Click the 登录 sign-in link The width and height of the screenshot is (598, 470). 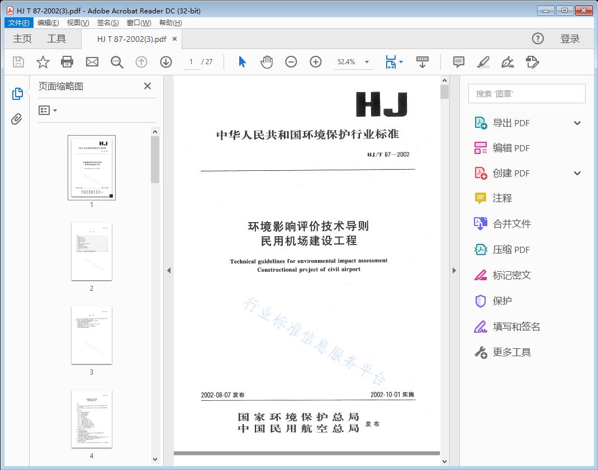click(x=571, y=39)
